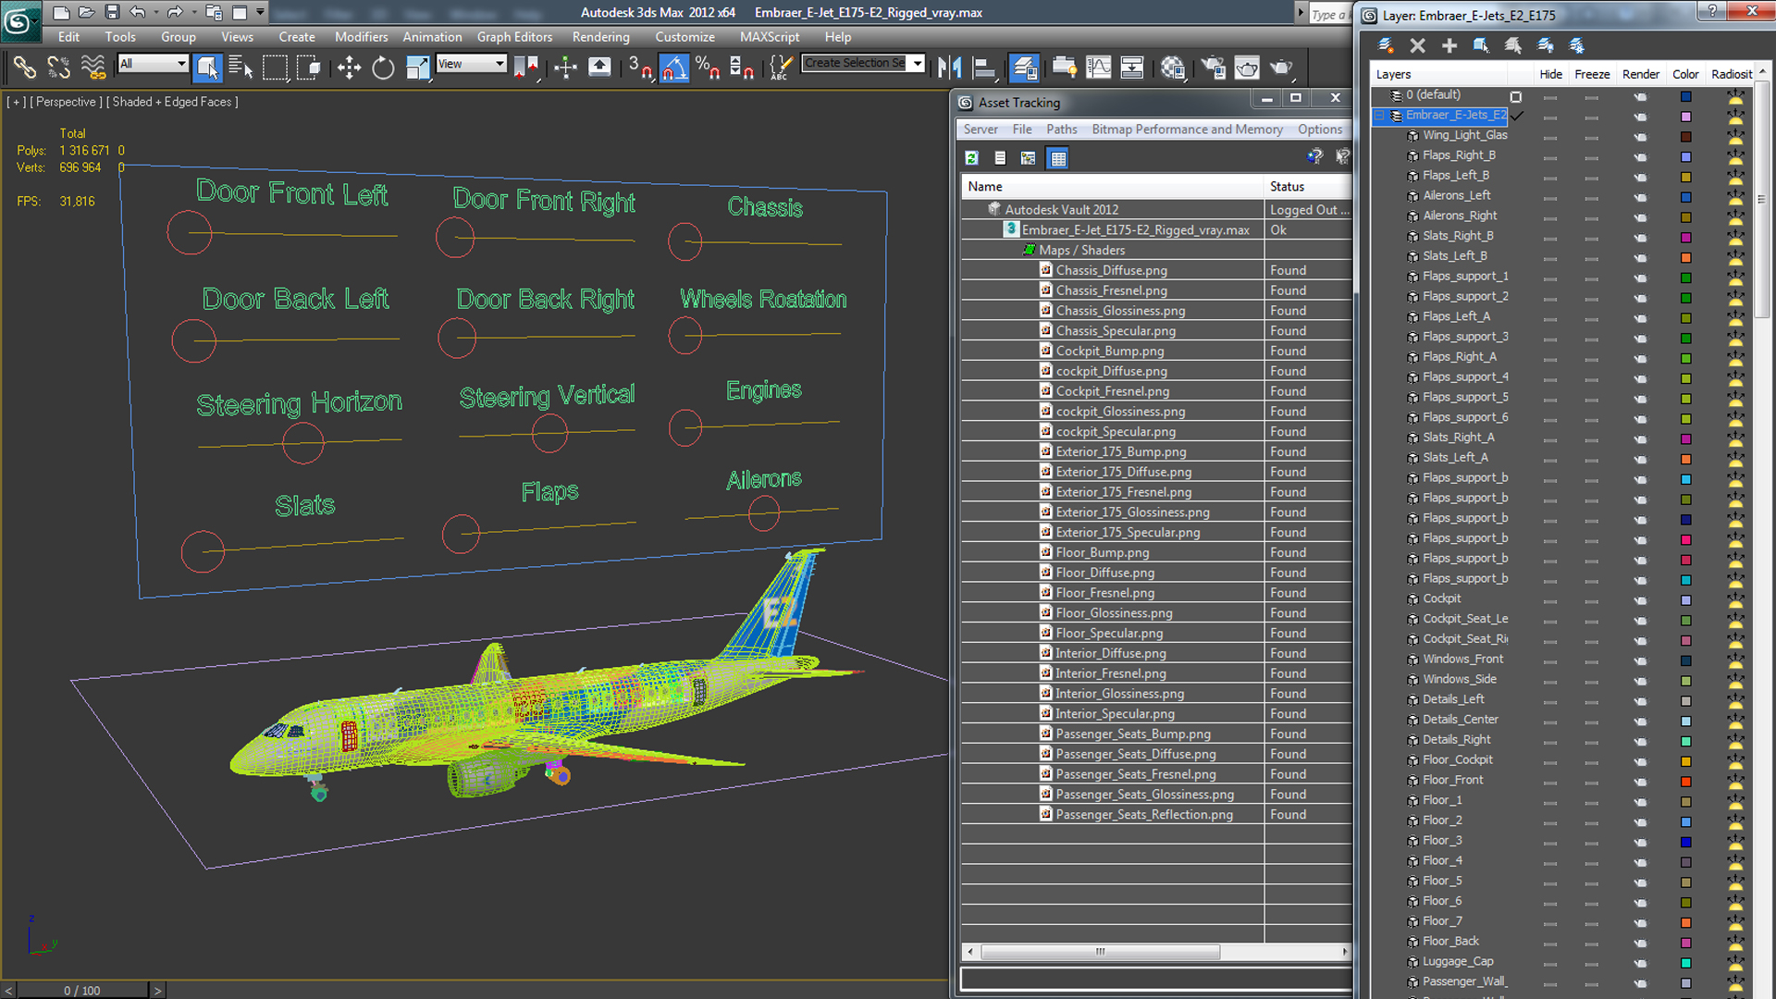Open the Render Setup teapot icon
Image resolution: width=1776 pixels, height=999 pixels.
[1213, 68]
